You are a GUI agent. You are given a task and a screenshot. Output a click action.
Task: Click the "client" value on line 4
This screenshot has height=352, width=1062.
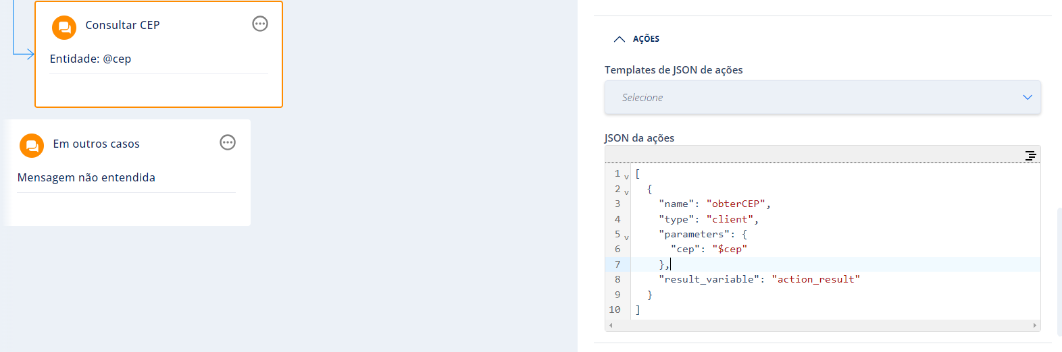tap(730, 219)
